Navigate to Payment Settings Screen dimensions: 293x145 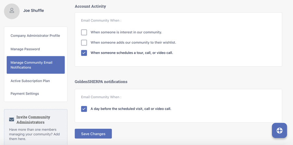pyautogui.click(x=25, y=94)
